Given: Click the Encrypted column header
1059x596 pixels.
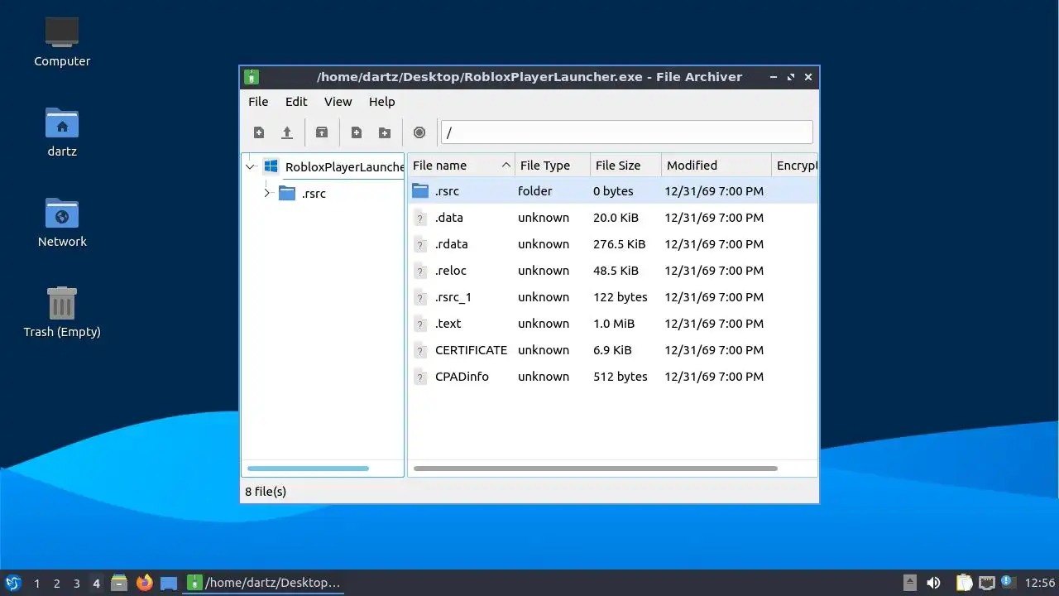Looking at the screenshot, I should tap(794, 165).
